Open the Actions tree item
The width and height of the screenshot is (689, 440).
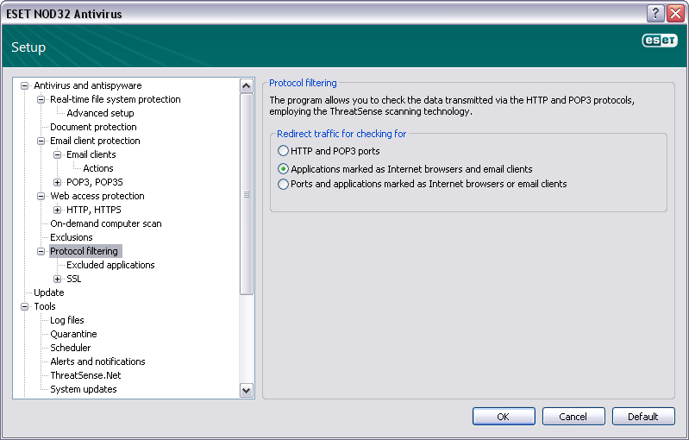tap(98, 168)
